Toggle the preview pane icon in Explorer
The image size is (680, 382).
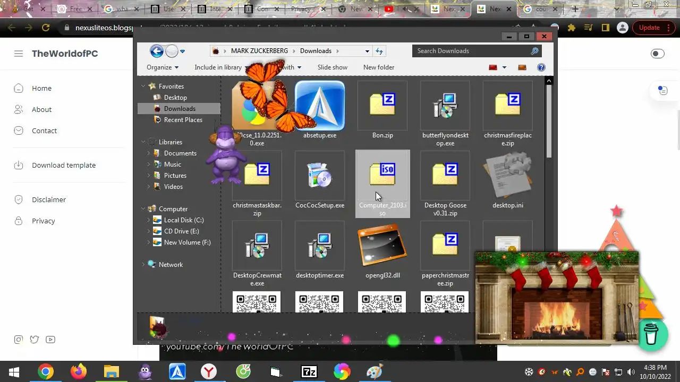[x=522, y=67]
